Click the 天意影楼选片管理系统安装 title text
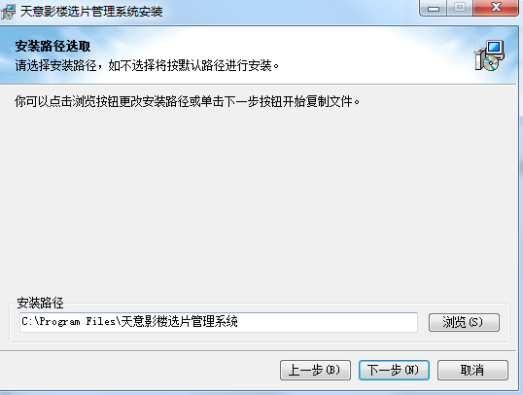 point(91,12)
